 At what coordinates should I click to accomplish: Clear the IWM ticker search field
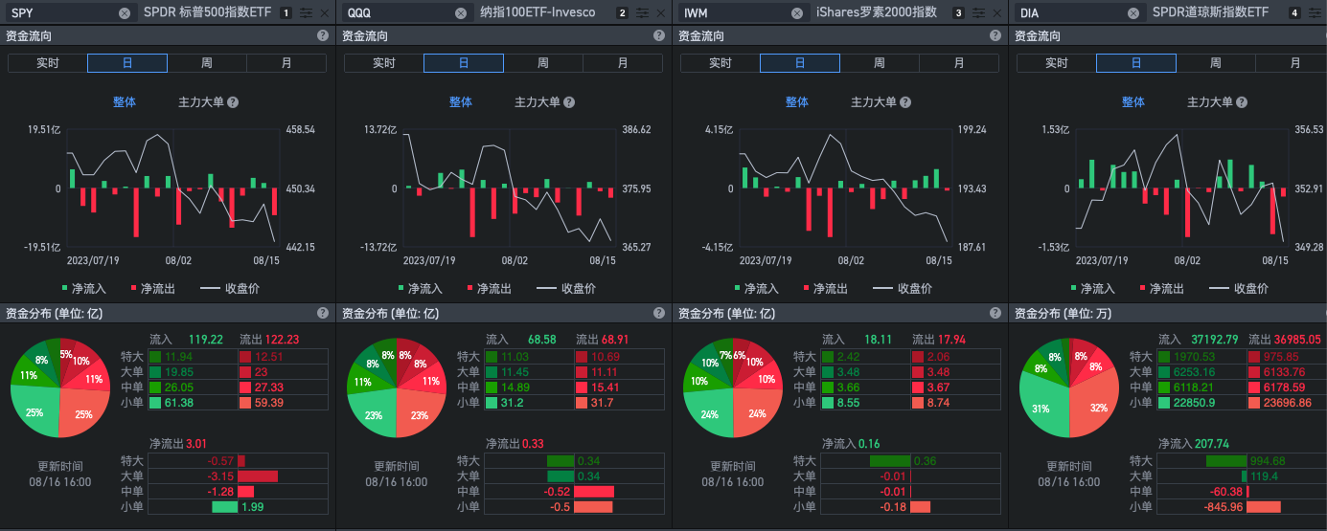coord(797,12)
